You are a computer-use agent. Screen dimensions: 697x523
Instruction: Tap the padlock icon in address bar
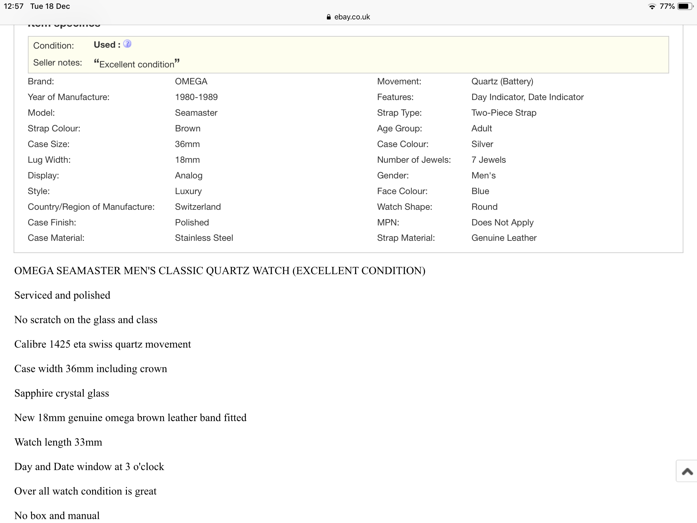click(x=329, y=17)
